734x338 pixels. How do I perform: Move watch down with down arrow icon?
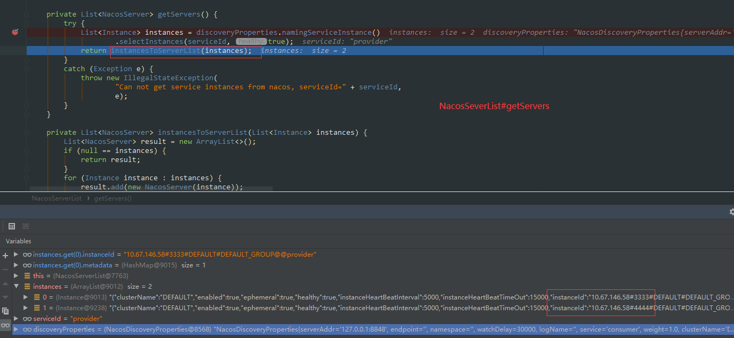coord(5,297)
